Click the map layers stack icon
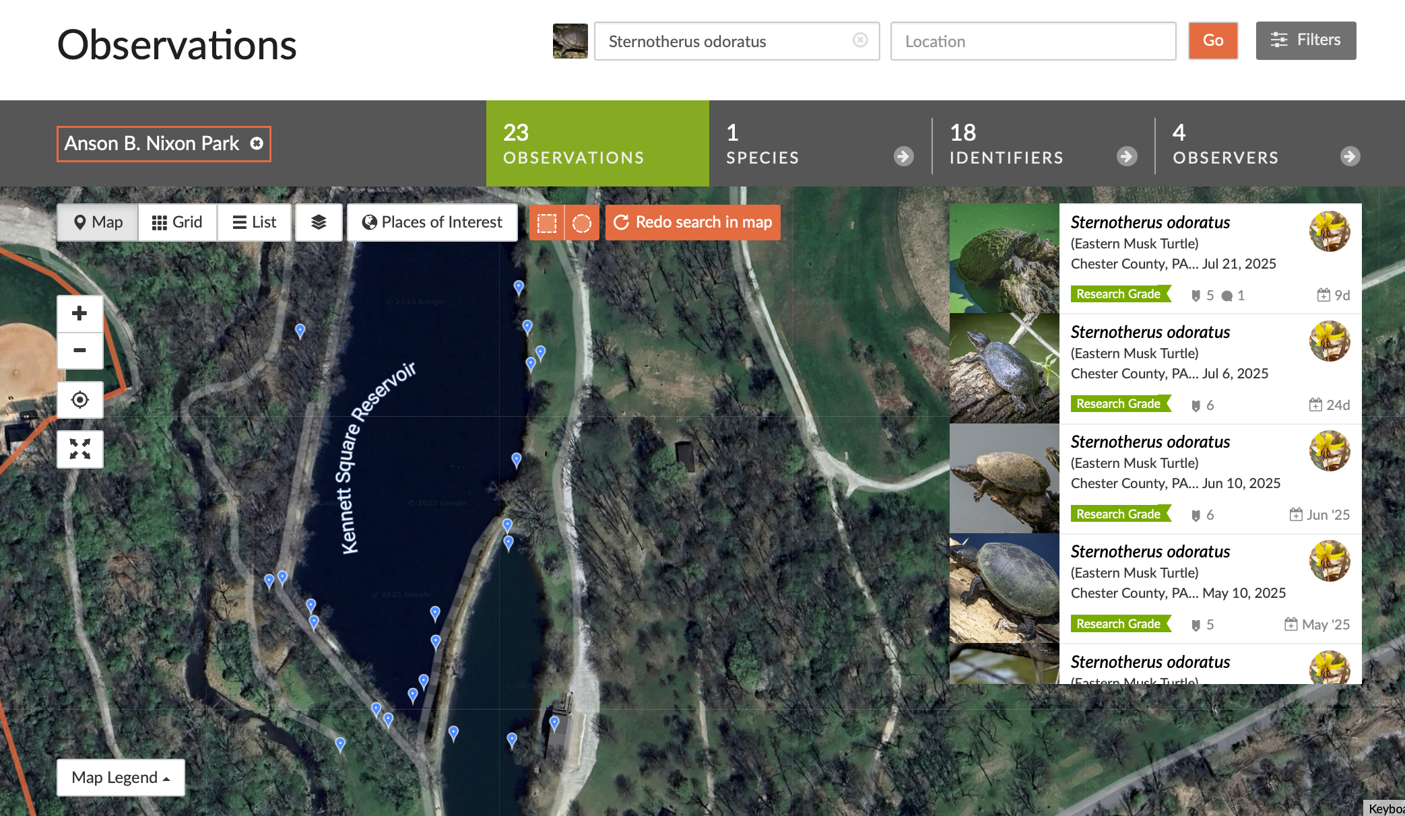 click(x=319, y=222)
